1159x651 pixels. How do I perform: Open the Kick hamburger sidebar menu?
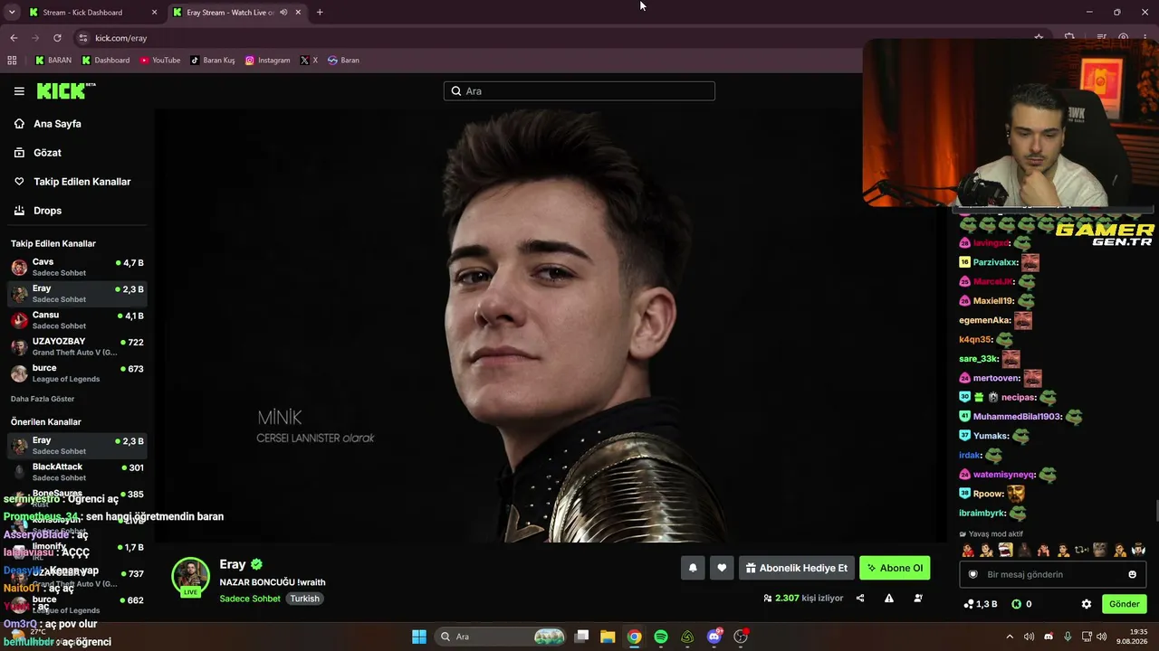click(19, 91)
